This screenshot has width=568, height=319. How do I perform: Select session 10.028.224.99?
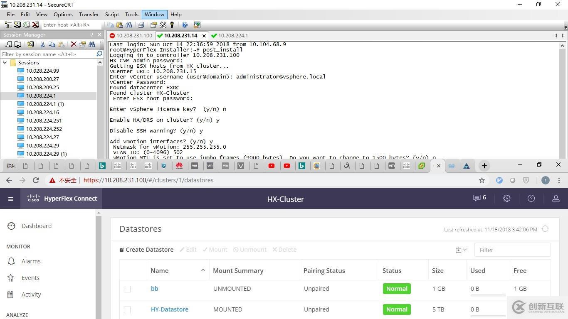tap(42, 71)
